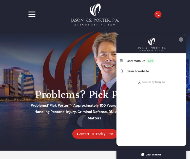This screenshot has width=190, height=159.
Task: Click the Jason K.S. Porter header logo
Action: coord(95,14)
